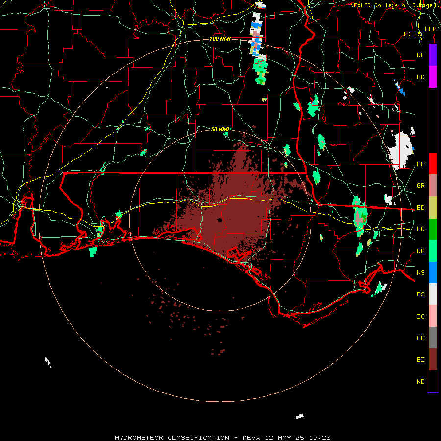Click the RF legend label
This screenshot has width=441, height=441.
pyautogui.click(x=420, y=55)
